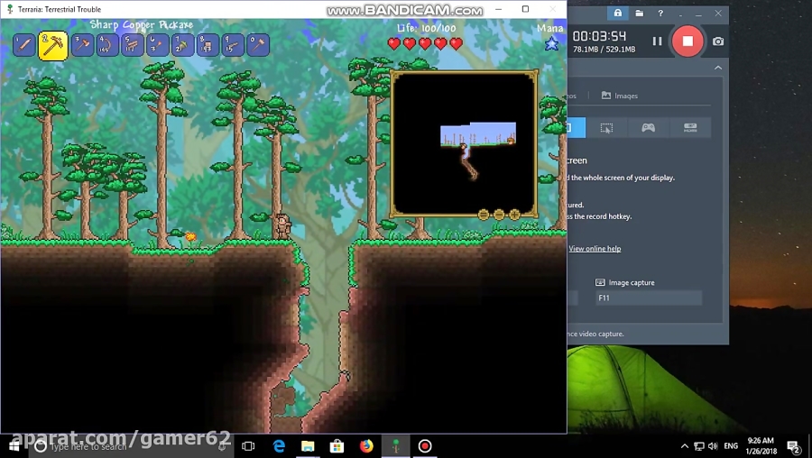The height and width of the screenshot is (458, 812).
Task: Select hotbar slot 3 copper axe
Action: [82, 45]
